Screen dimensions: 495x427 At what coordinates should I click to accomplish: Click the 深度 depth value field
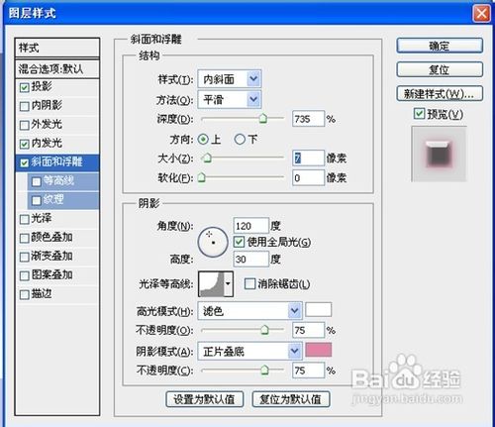(308, 119)
